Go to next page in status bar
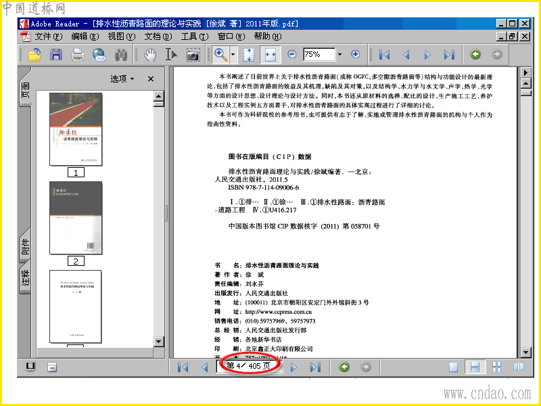 (293, 367)
